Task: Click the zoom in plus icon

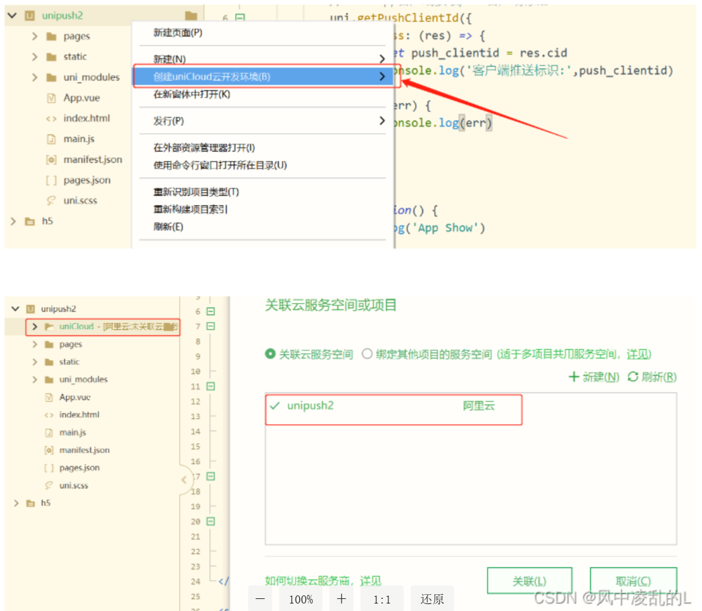Action: 341,599
